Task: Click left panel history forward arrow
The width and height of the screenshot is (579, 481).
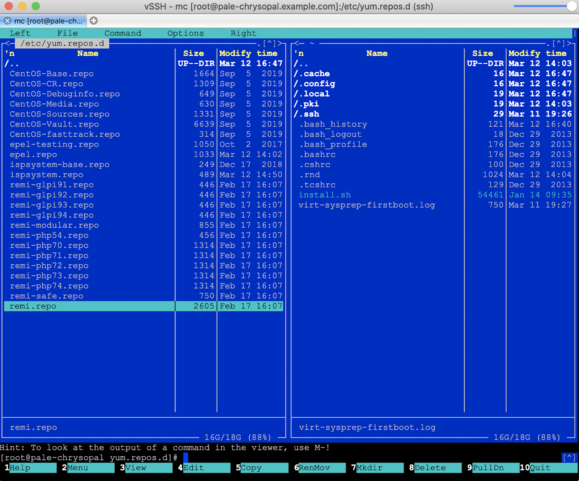Action: click(279, 43)
